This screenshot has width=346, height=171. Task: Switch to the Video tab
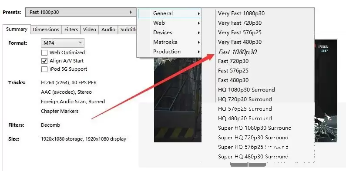89,30
